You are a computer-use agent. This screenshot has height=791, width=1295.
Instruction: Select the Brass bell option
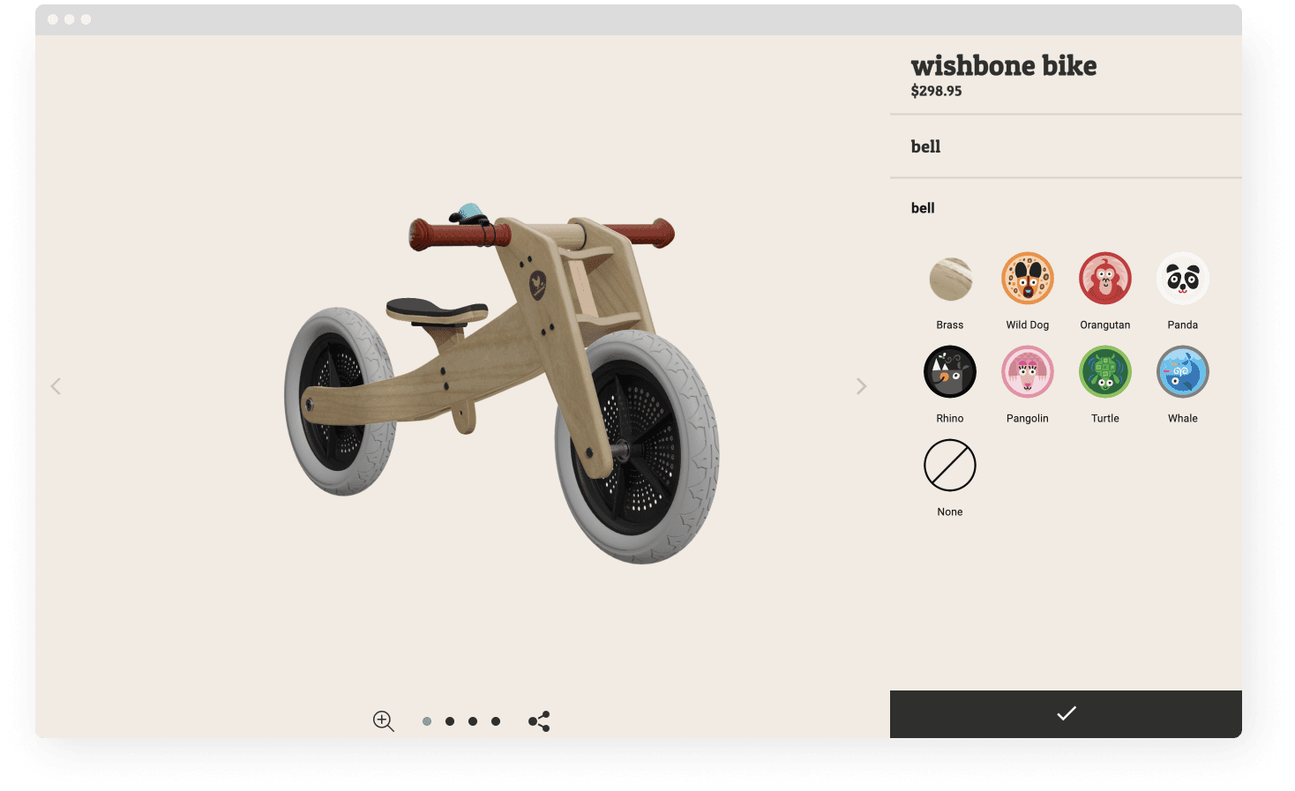pos(950,279)
